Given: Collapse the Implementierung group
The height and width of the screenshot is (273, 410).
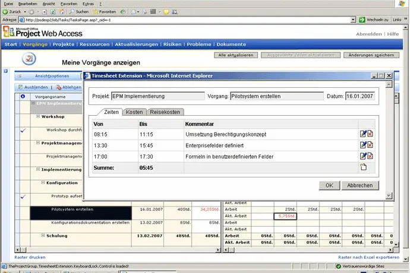Looking at the screenshot, I should [x=38, y=169].
